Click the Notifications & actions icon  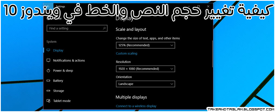point(48,61)
